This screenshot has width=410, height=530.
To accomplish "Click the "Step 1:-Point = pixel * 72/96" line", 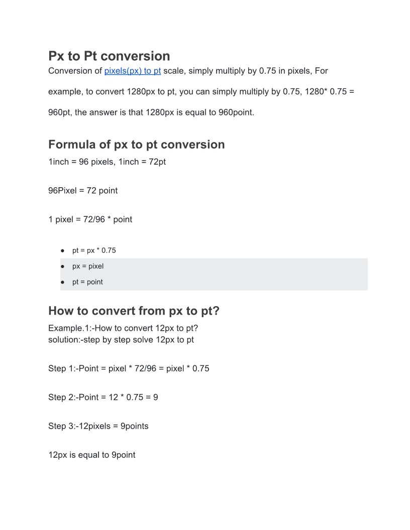I will coord(129,368).
